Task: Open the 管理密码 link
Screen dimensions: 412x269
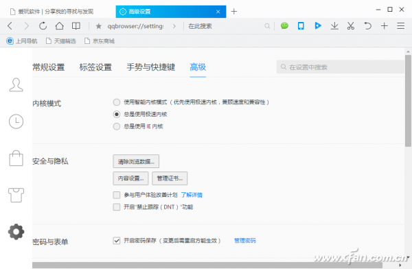Action: point(245,241)
